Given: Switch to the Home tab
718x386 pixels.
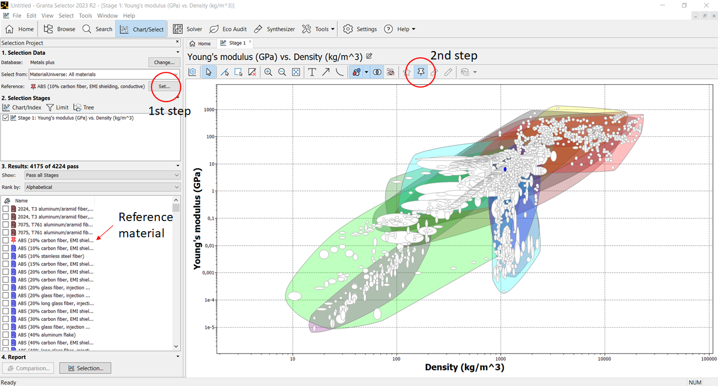Looking at the screenshot, I should click(200, 43).
